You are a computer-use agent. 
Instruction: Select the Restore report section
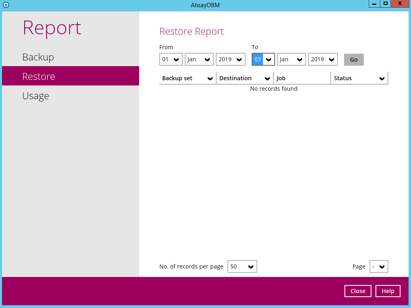coord(39,77)
